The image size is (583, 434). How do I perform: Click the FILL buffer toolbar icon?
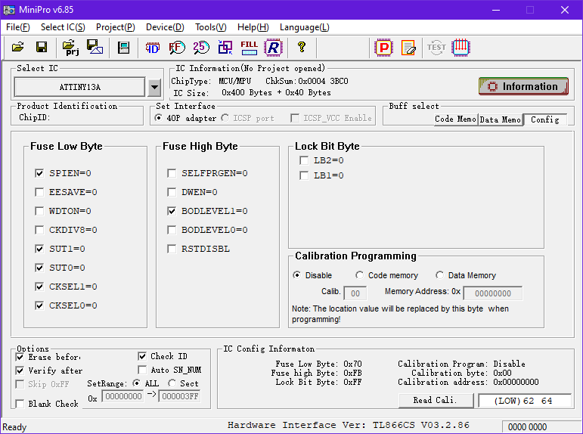pos(249,48)
